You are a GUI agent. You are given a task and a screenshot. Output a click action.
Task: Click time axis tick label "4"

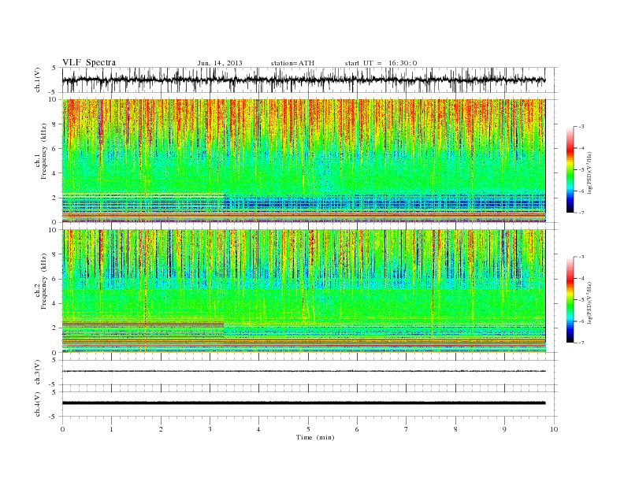point(259,429)
